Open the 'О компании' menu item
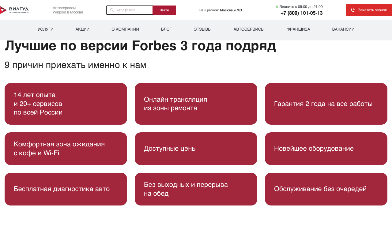This screenshot has height=245, width=392. click(125, 29)
